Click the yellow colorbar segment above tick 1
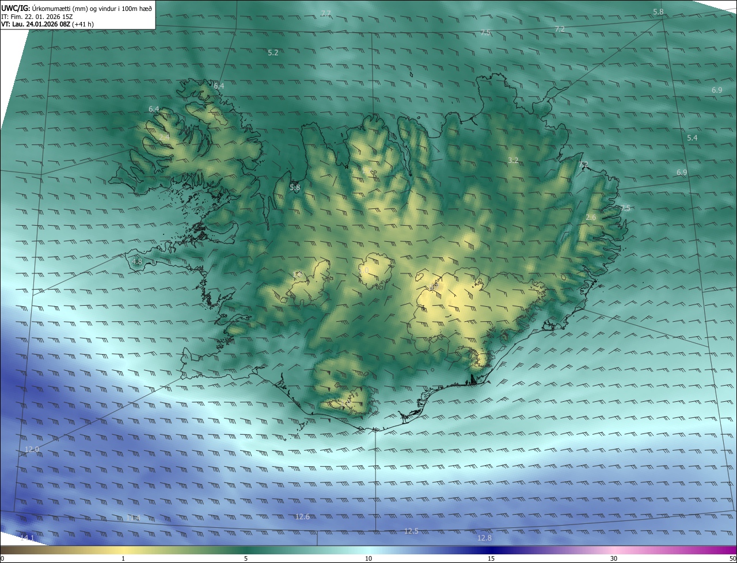 [x=123, y=550]
